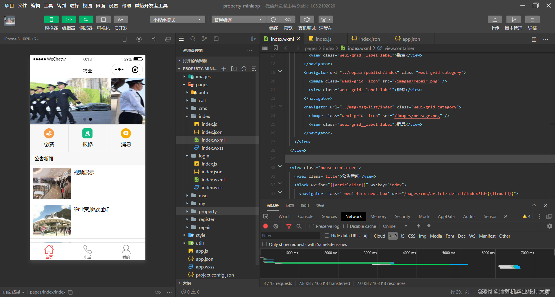Open the 普通编译 compile mode dropdown

(239, 20)
